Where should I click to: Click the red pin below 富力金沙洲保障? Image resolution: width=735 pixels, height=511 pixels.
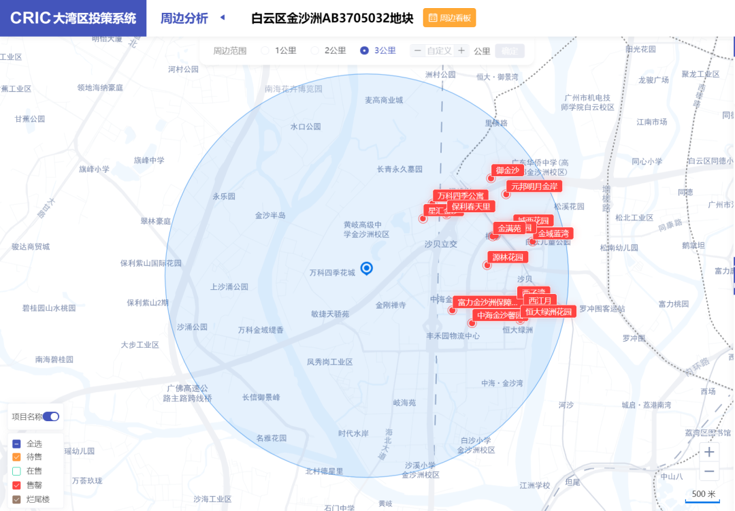click(x=453, y=310)
